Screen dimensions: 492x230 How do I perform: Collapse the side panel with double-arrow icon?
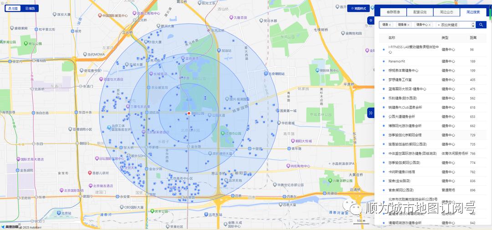click(x=370, y=112)
